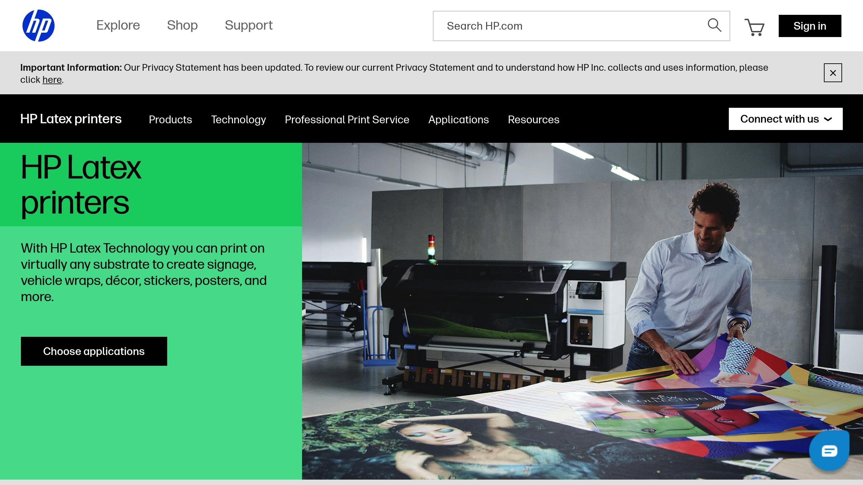The image size is (863, 485).
Task: Click the HP logo icon
Action: [38, 26]
